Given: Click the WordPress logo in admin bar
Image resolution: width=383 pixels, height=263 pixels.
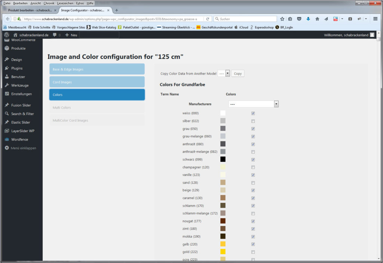Looking at the screenshot, I should (7, 35).
